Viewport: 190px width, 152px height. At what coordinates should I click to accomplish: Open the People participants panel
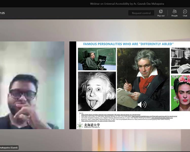coord(175,13)
